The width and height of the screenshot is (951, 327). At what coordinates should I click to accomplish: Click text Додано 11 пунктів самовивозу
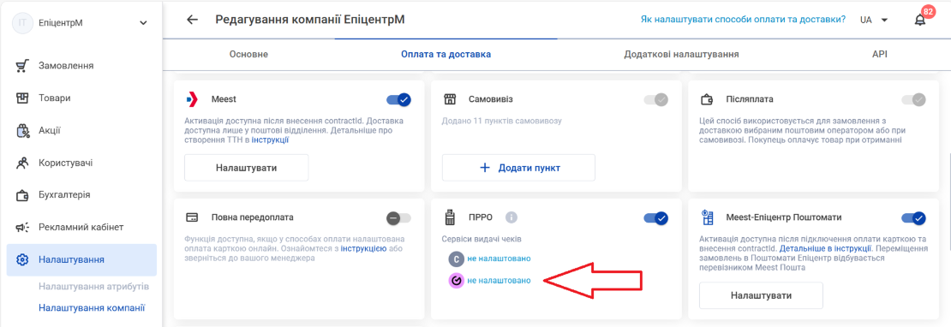pos(502,121)
